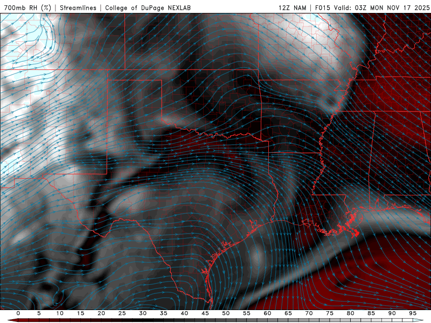This screenshot has width=431, height=323.
Task: Click the 80 value on the color scale
Action: coord(350,313)
